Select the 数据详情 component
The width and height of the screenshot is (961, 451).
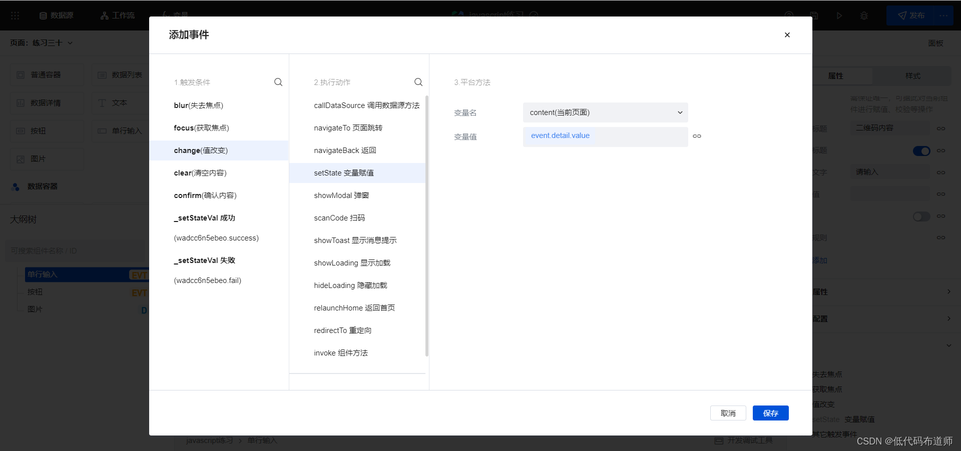47,103
